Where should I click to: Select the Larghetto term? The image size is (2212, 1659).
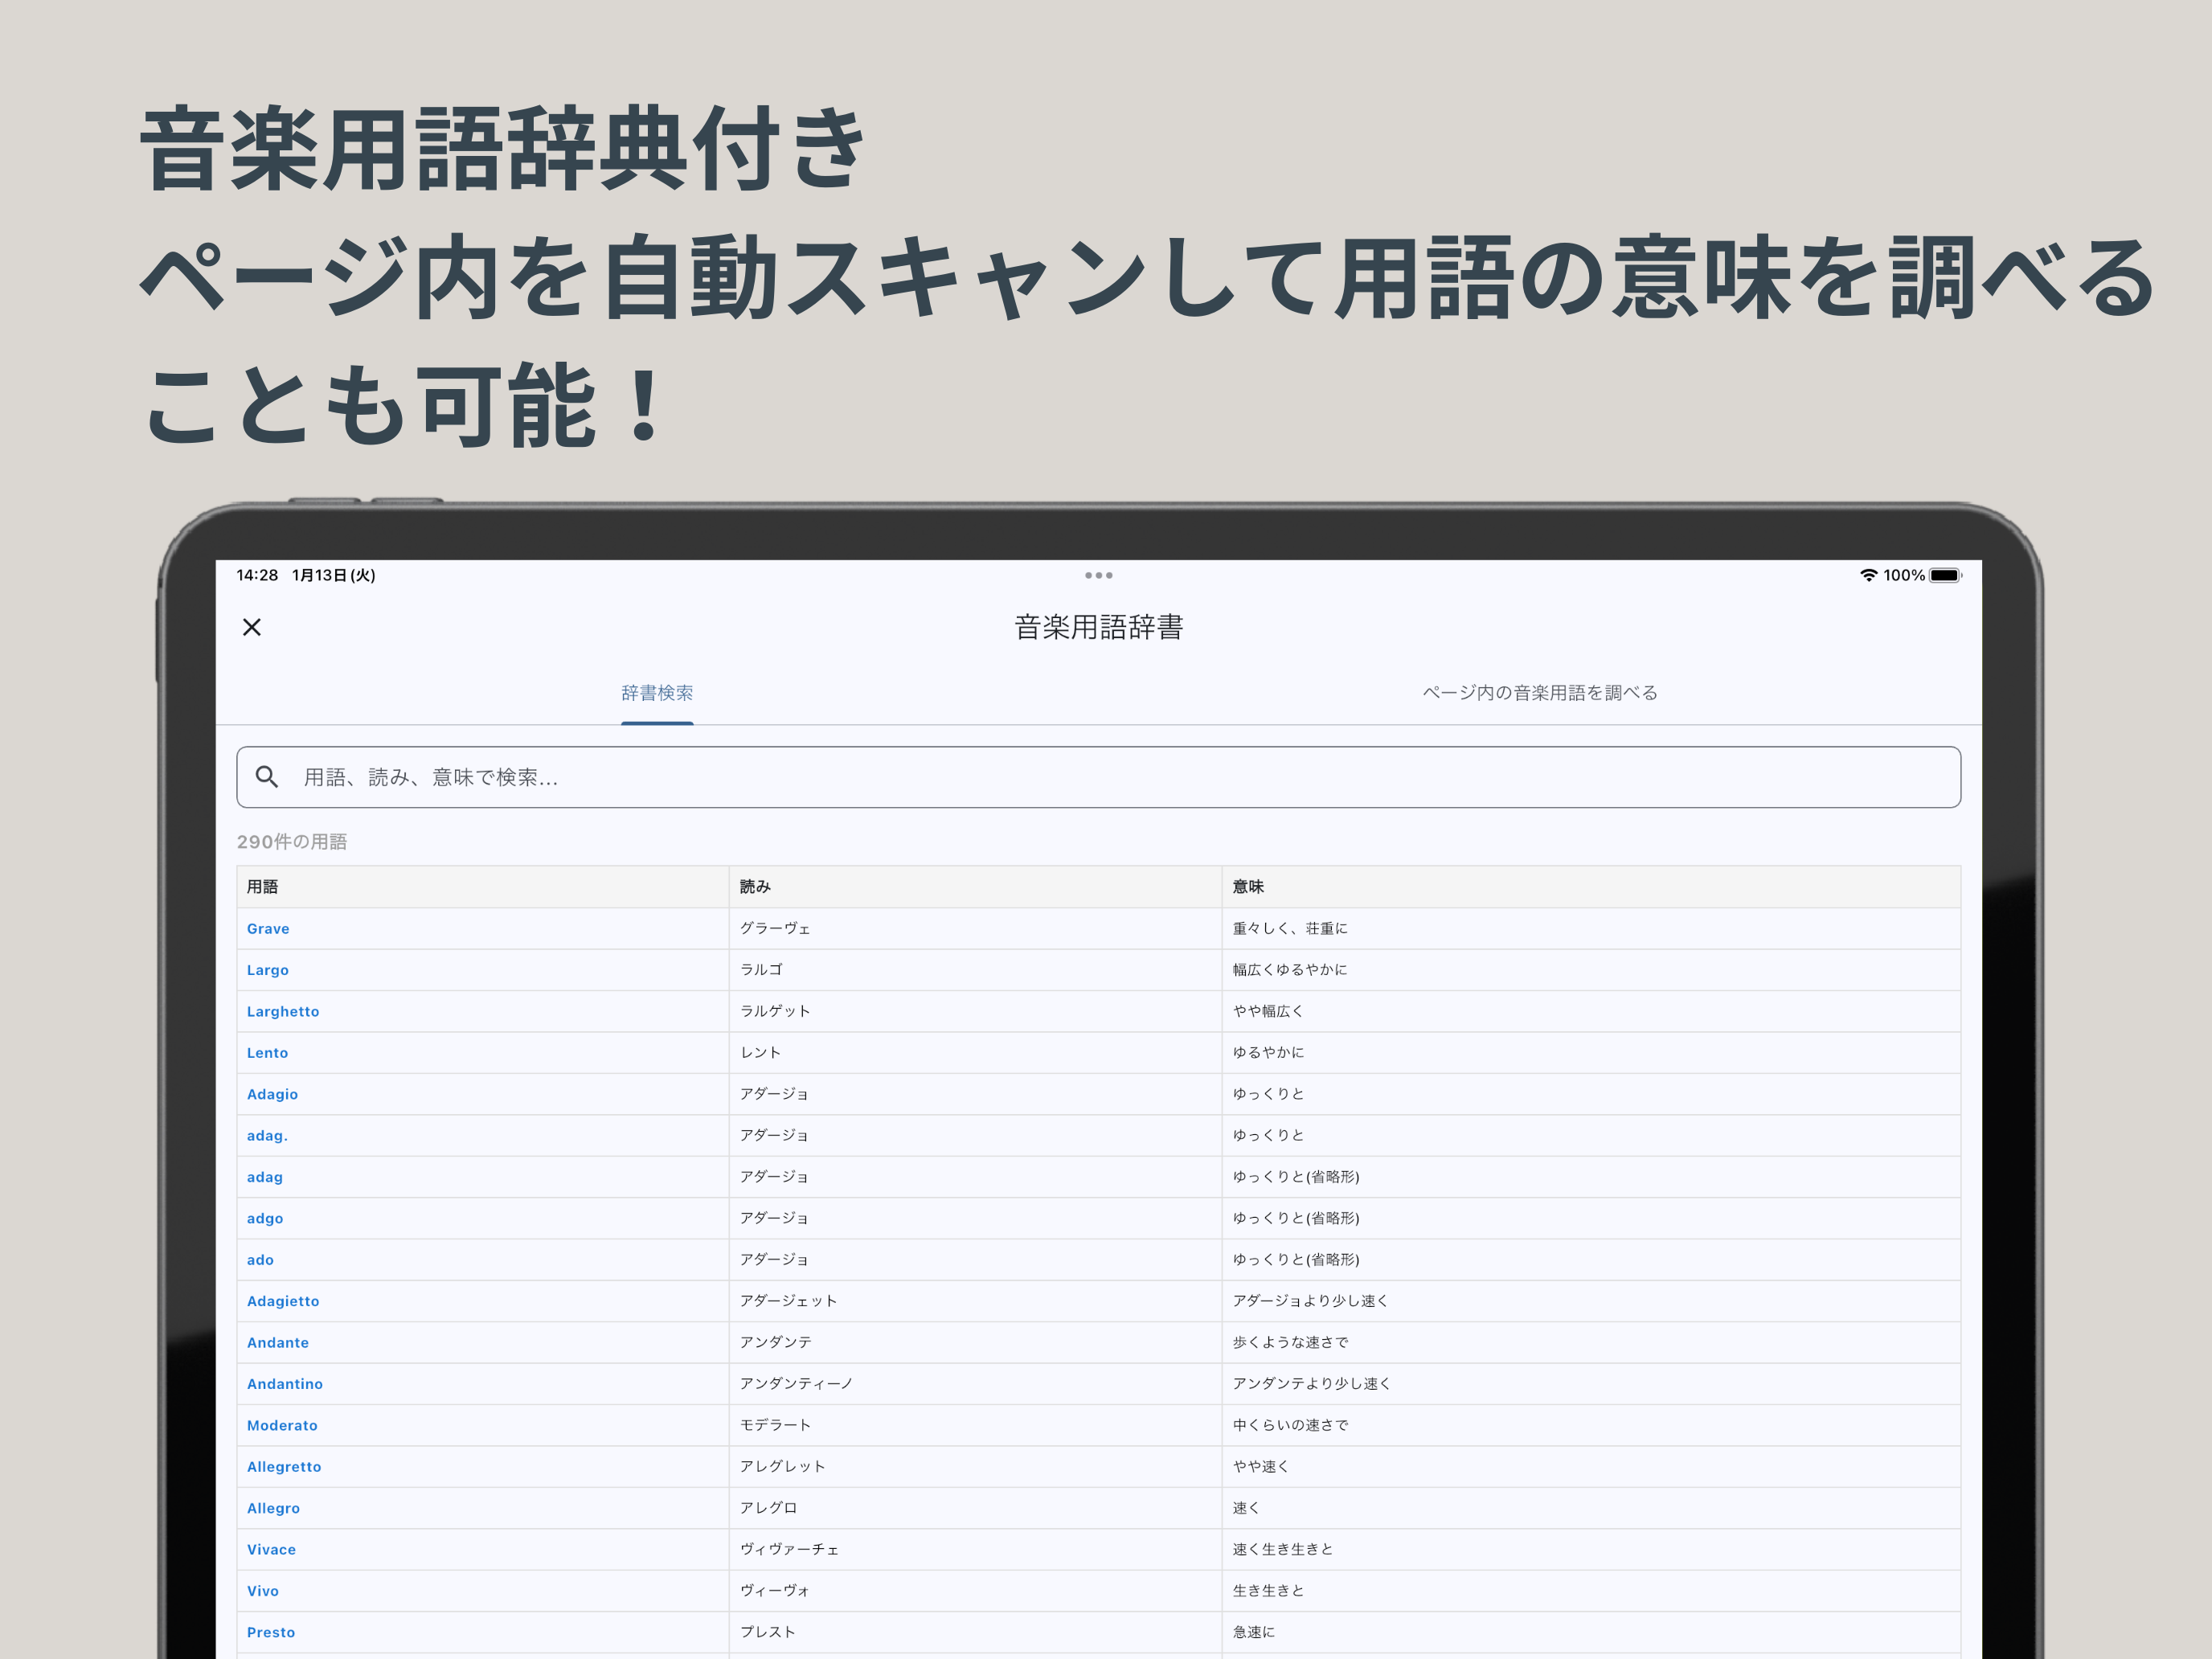point(283,1011)
